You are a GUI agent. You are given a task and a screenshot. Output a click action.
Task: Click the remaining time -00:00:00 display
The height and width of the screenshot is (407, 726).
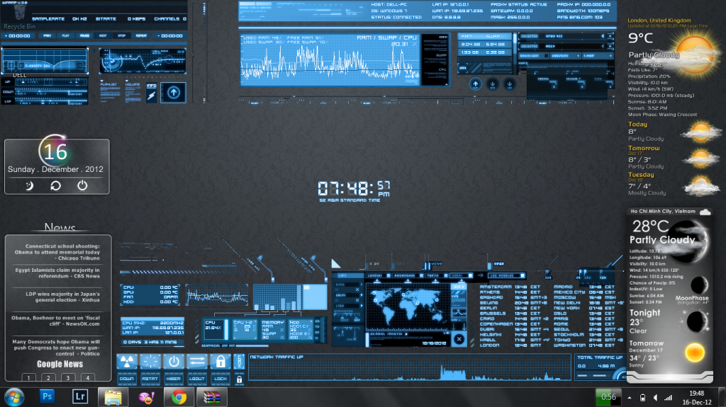[170, 35]
